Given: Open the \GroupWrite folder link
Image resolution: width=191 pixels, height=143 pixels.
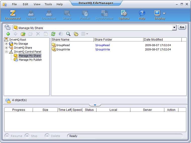Looking at the screenshot, I should point(103,49).
